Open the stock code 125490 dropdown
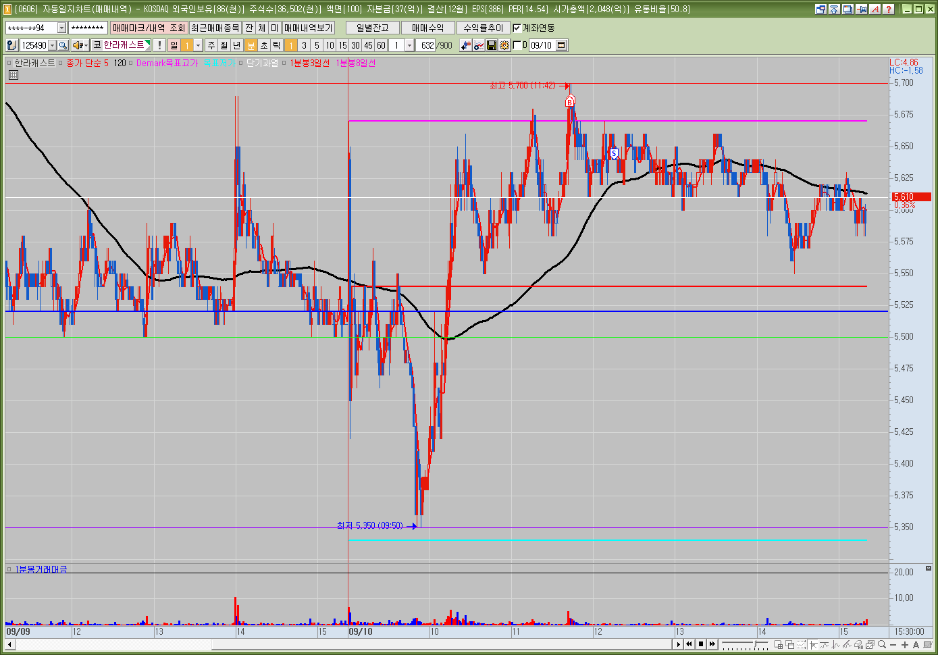 52,45
